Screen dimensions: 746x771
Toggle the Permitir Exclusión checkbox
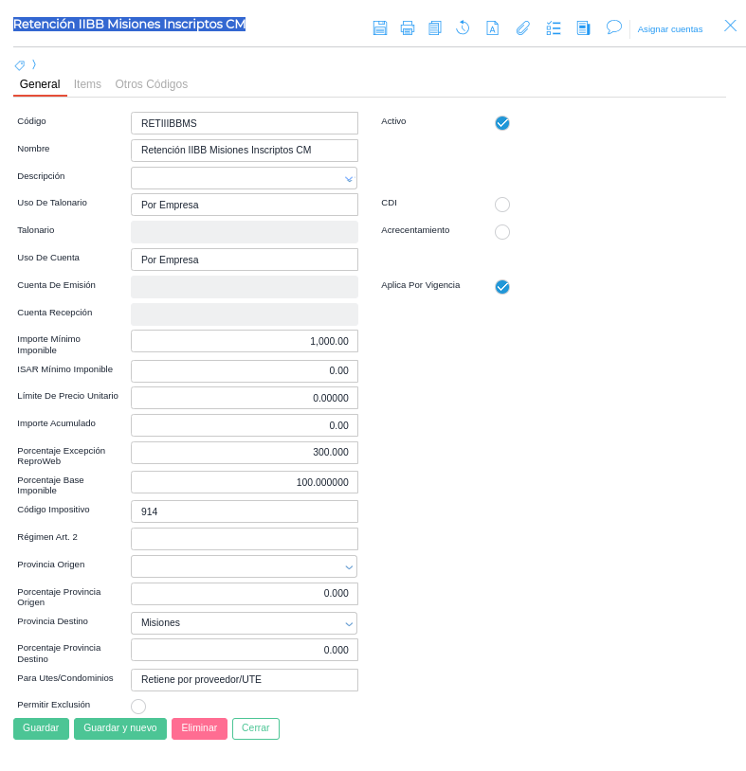[138, 707]
